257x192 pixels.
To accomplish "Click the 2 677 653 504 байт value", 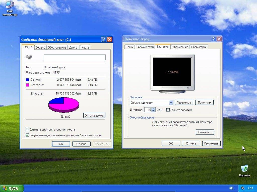I will (x=69, y=80).
